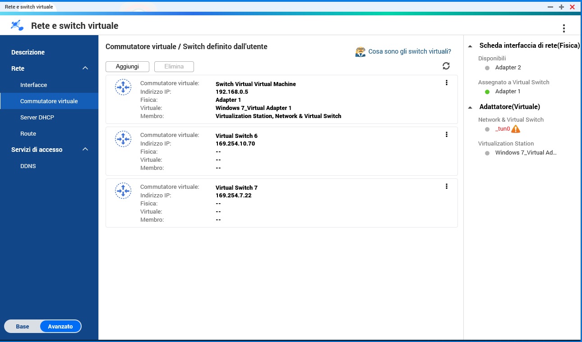
Task: Open the Interfacce page
Action: pos(33,85)
